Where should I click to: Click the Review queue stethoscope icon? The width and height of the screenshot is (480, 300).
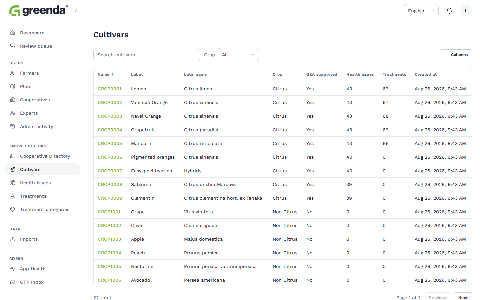[13, 46]
